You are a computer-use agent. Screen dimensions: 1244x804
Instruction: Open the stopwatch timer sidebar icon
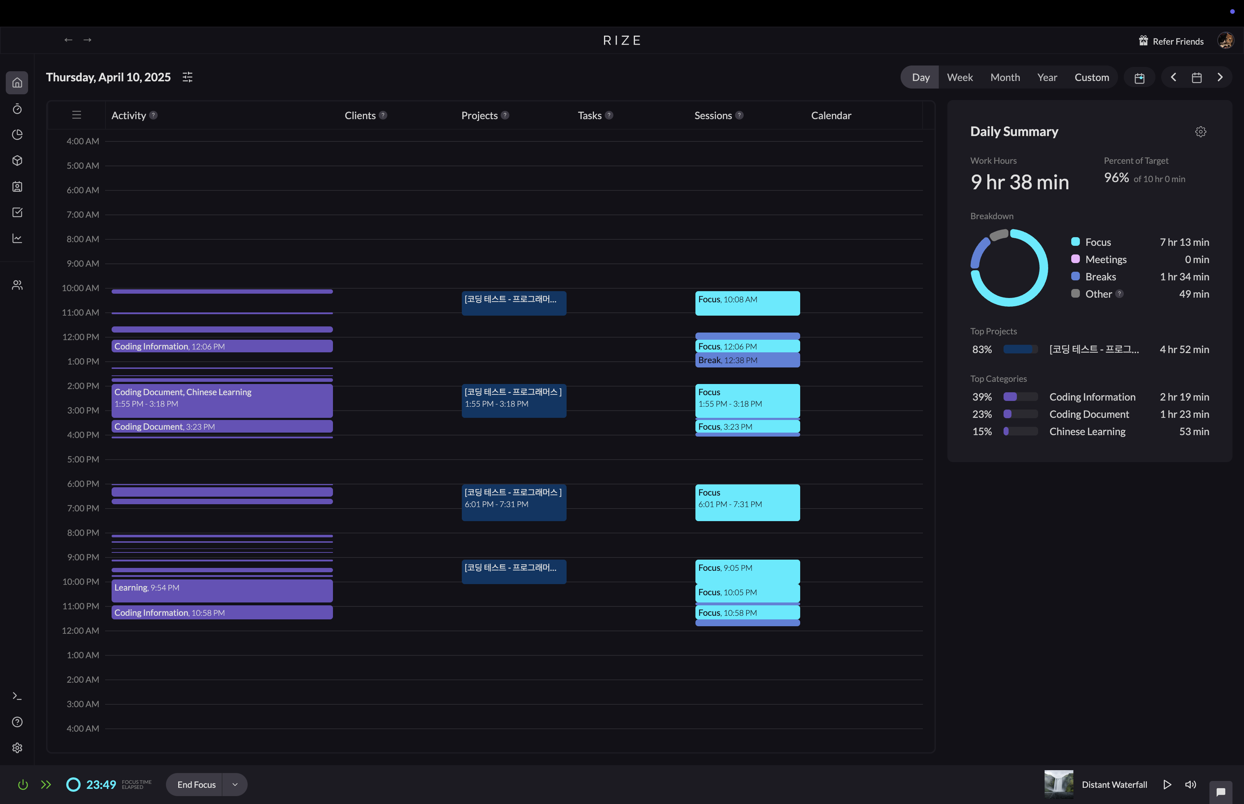pos(17,109)
